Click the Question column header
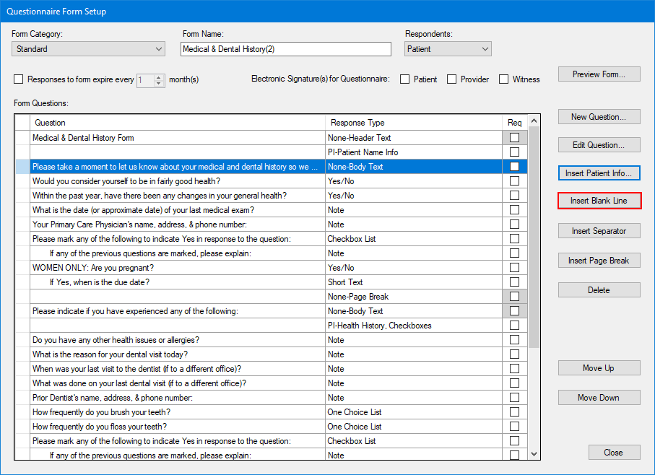 coord(178,123)
